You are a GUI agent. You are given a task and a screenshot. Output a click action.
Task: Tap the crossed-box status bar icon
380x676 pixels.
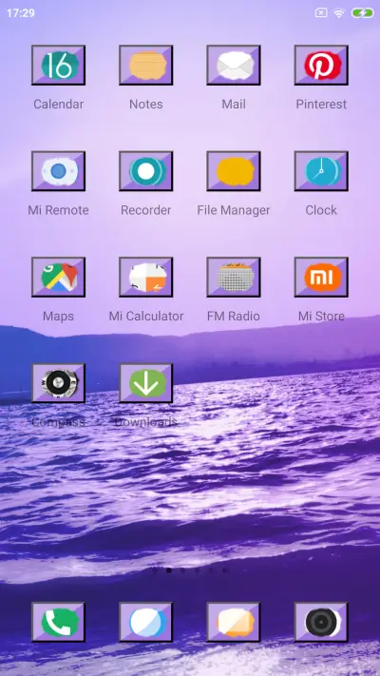pyautogui.click(x=321, y=13)
